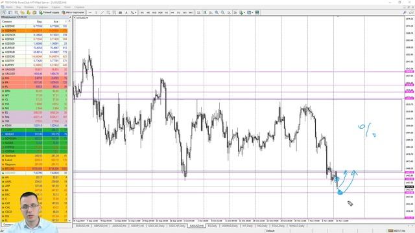Click the connection status in status bar
Viewport: 415px width, 233px height.
396,231
